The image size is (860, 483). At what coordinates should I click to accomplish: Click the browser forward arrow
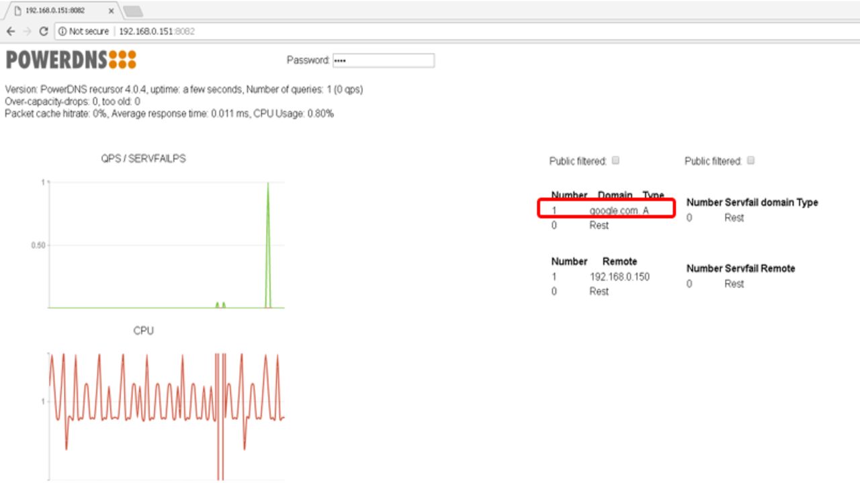[27, 32]
